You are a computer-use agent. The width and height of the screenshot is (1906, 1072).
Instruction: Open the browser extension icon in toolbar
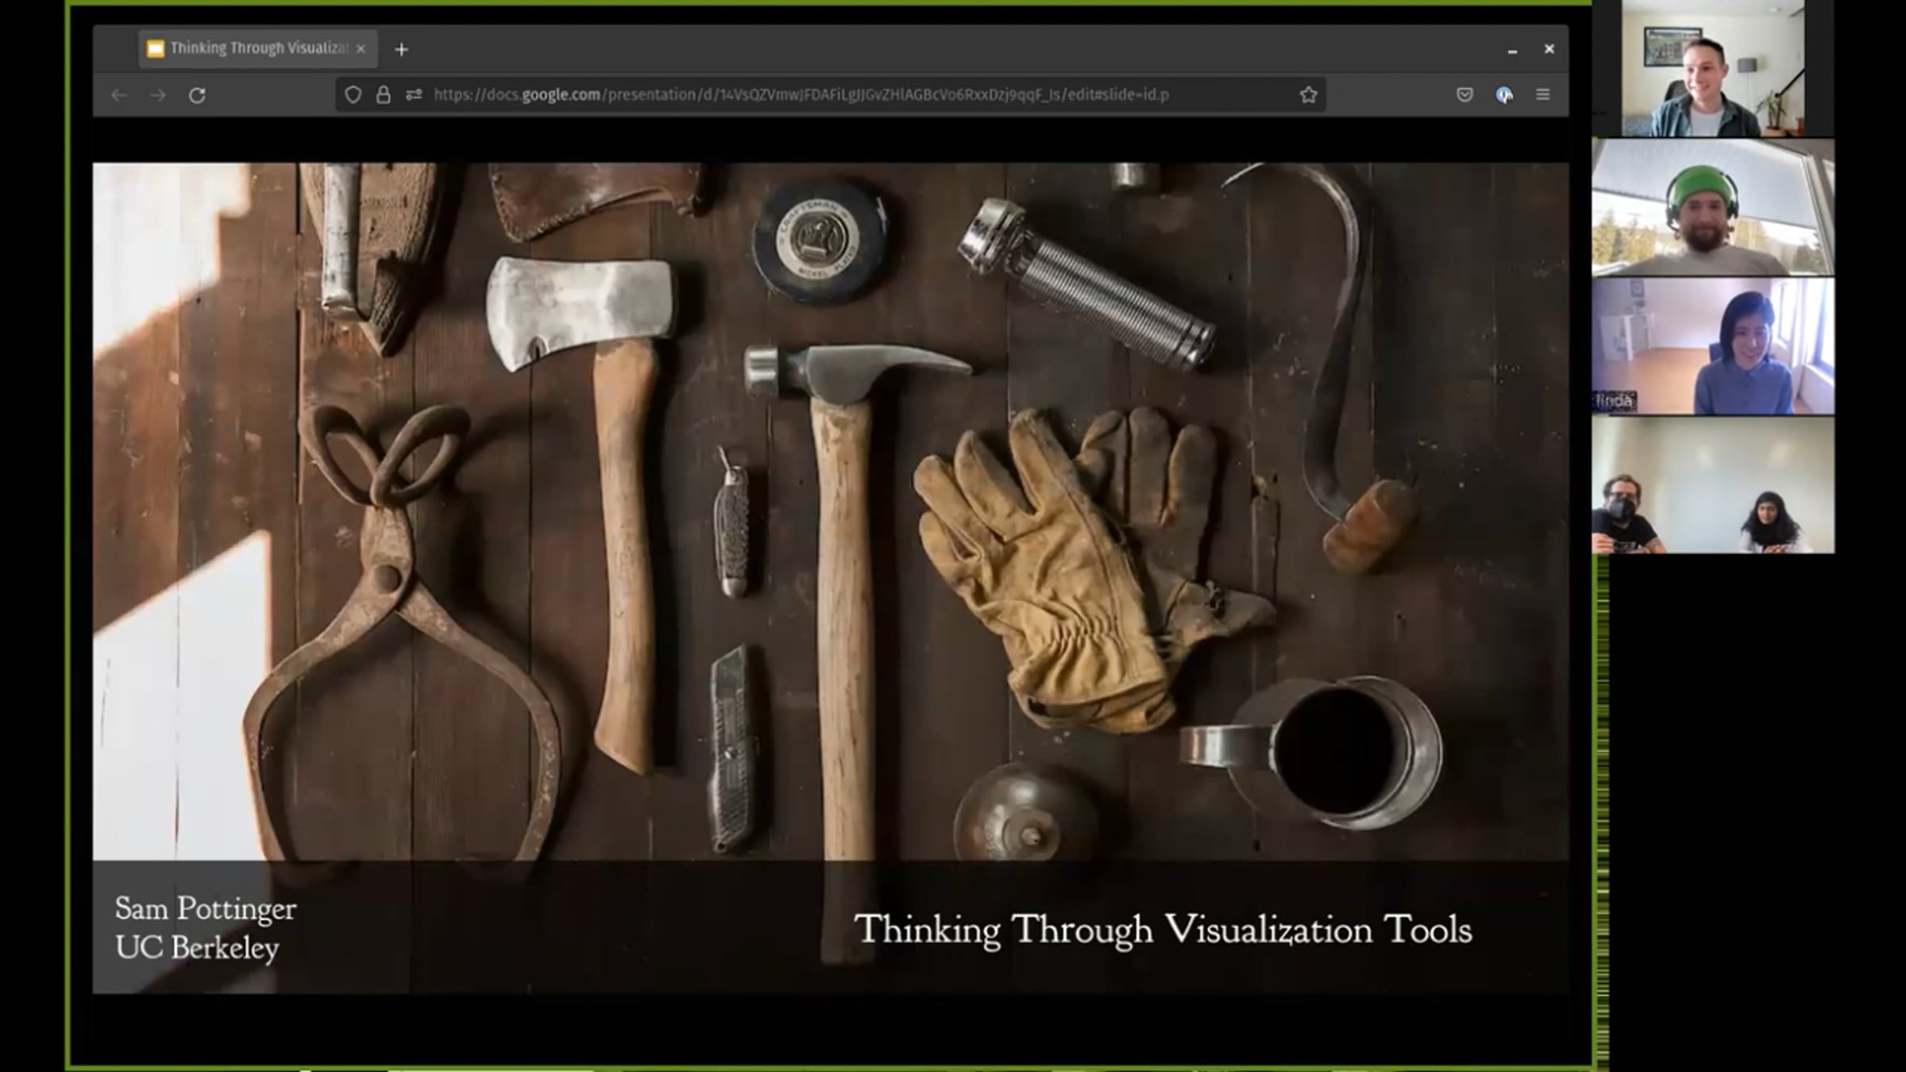tap(1503, 95)
